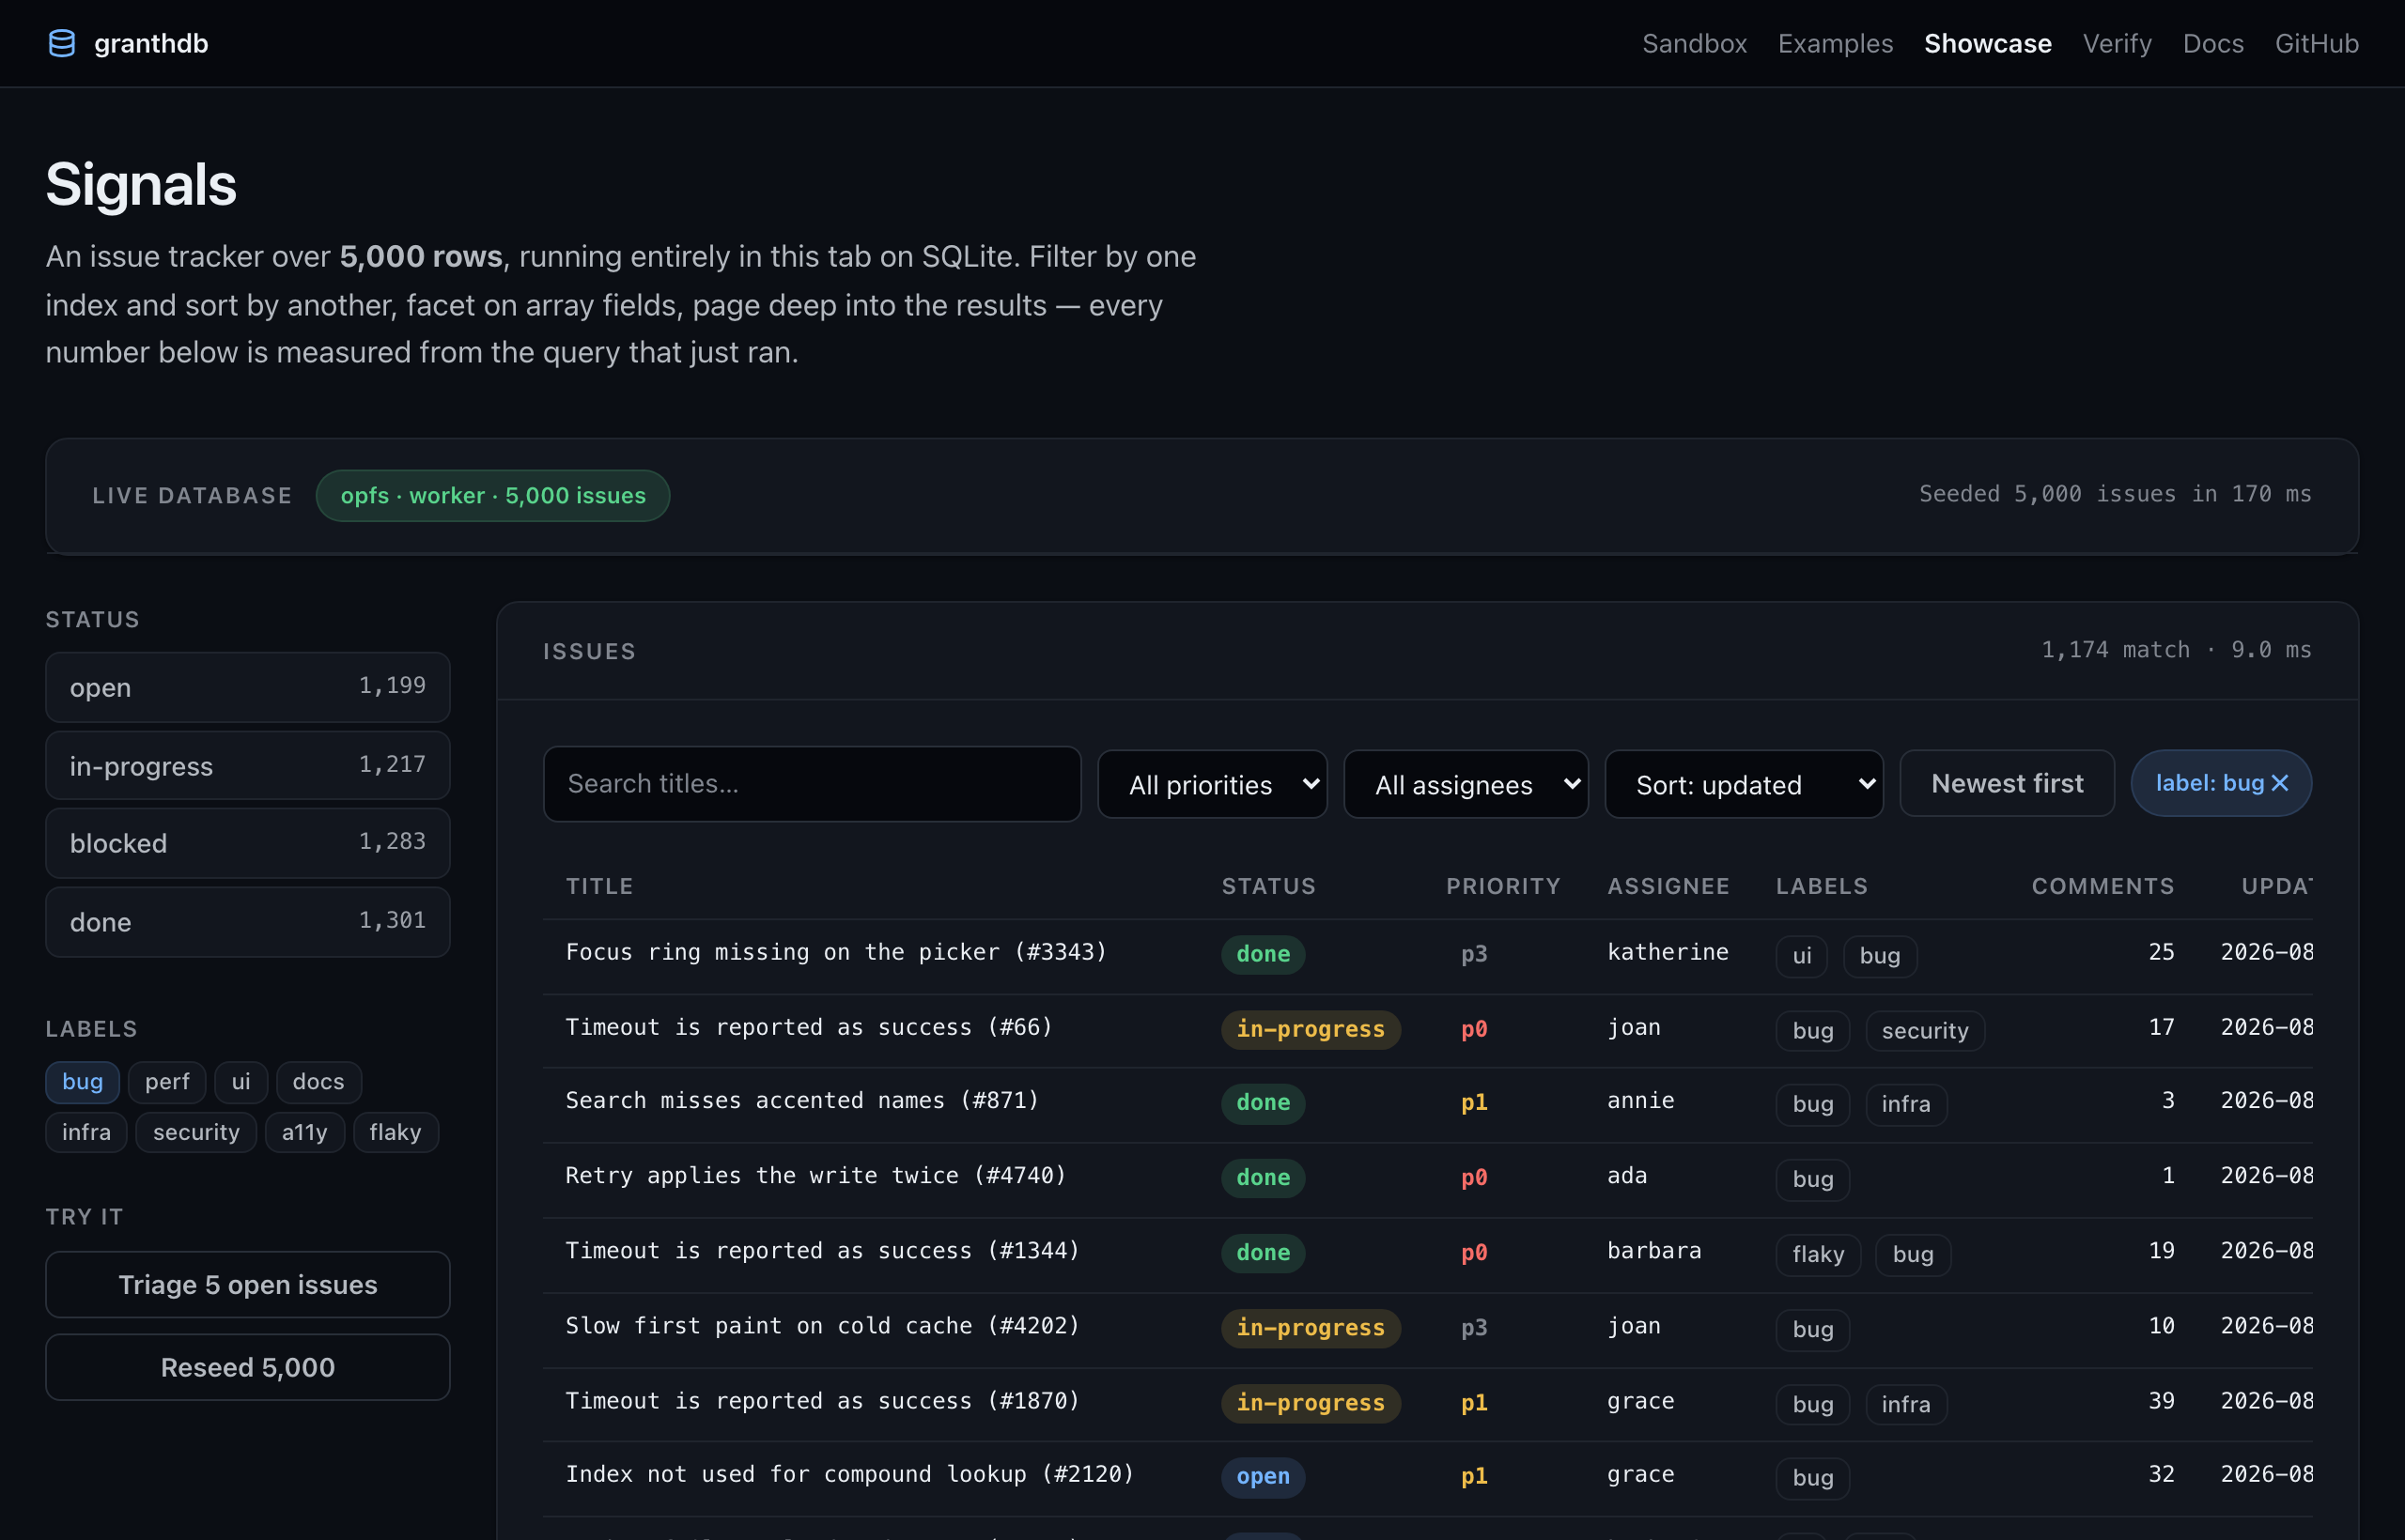The height and width of the screenshot is (1540, 2405).
Task: Click assignee barbara on issue #1344
Action: point(1653,1250)
